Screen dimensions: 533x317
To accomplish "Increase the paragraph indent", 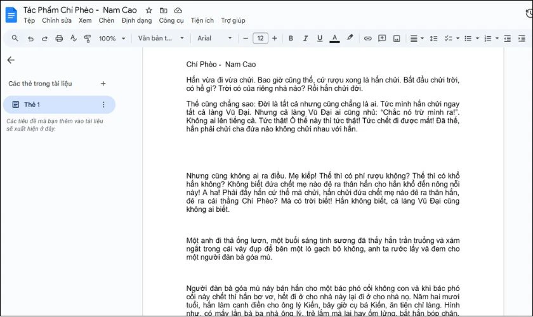I will coord(522,39).
